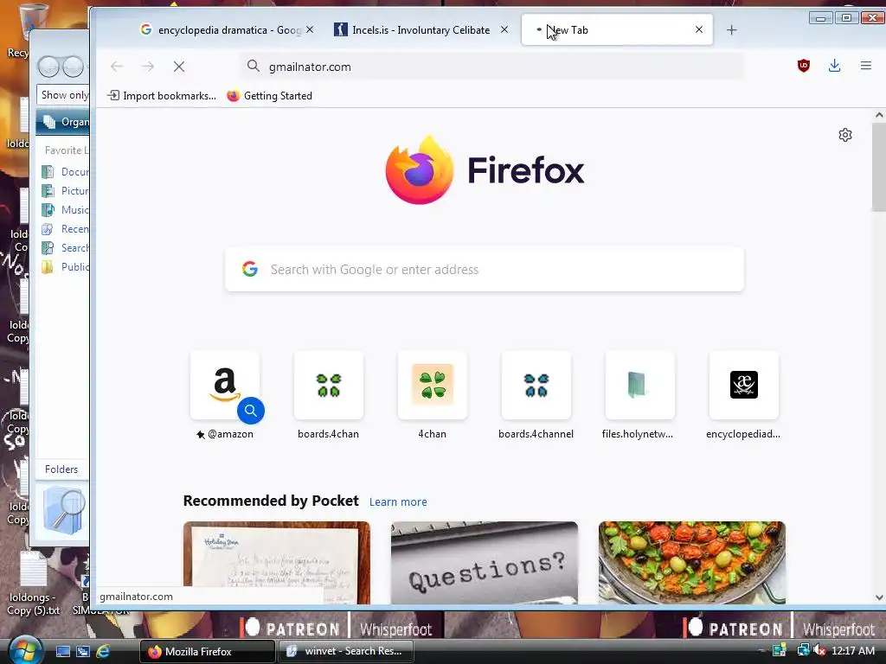Select Public in Explorer favorite links
Screen dimensions: 886x664
(66, 267)
